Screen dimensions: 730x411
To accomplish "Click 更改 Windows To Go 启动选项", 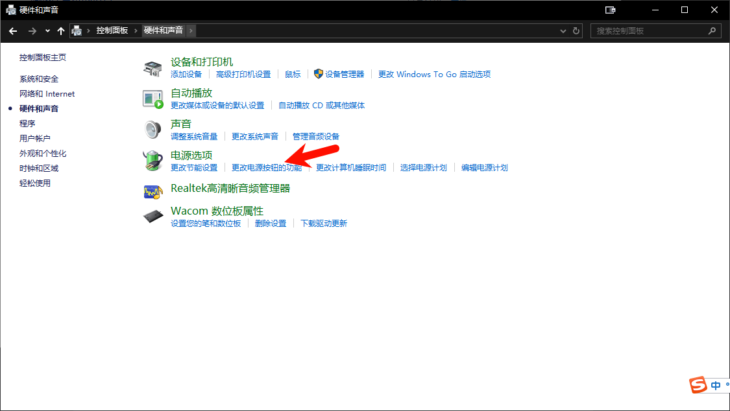I will pos(434,75).
